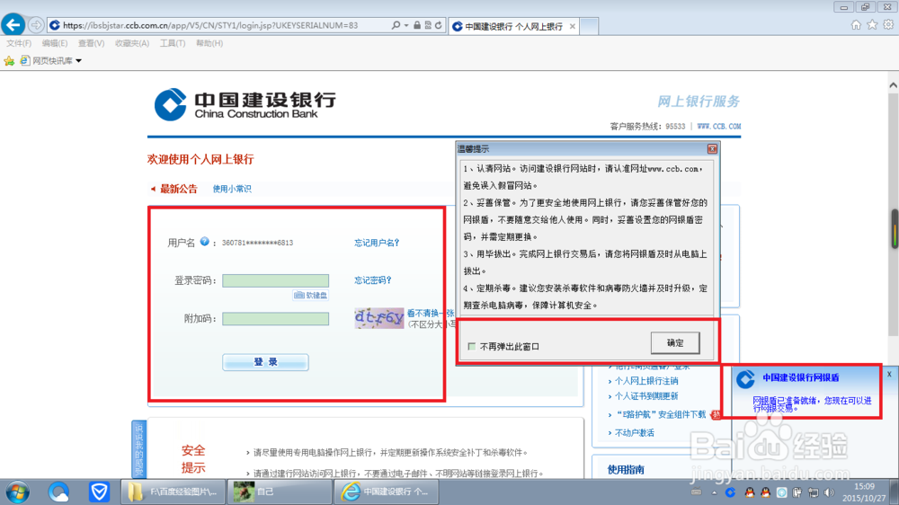Click the round blue tray icon beside QQ
Image resolution: width=899 pixels, height=505 pixels.
tap(781, 492)
